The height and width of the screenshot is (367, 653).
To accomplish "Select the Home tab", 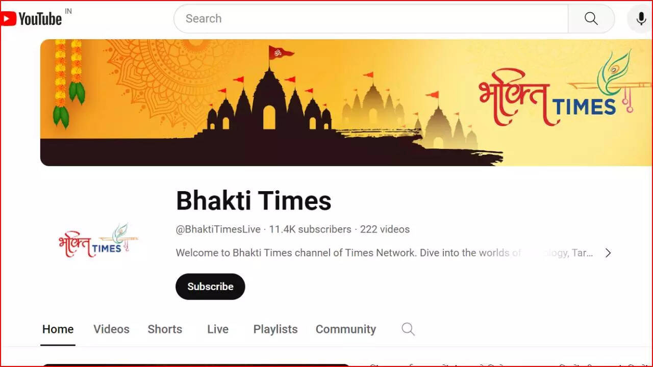I will coord(58,329).
